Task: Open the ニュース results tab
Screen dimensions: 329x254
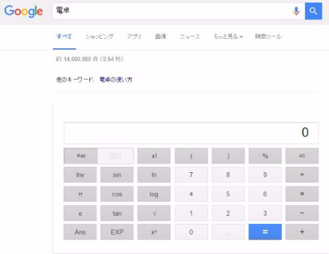Action: point(190,36)
